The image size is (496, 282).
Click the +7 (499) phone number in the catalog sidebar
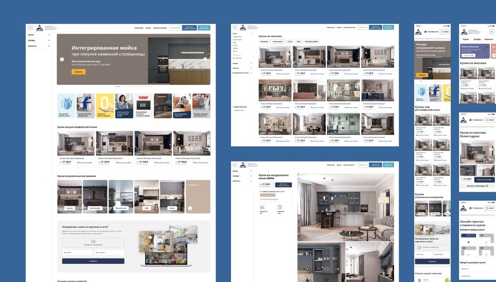point(241,107)
